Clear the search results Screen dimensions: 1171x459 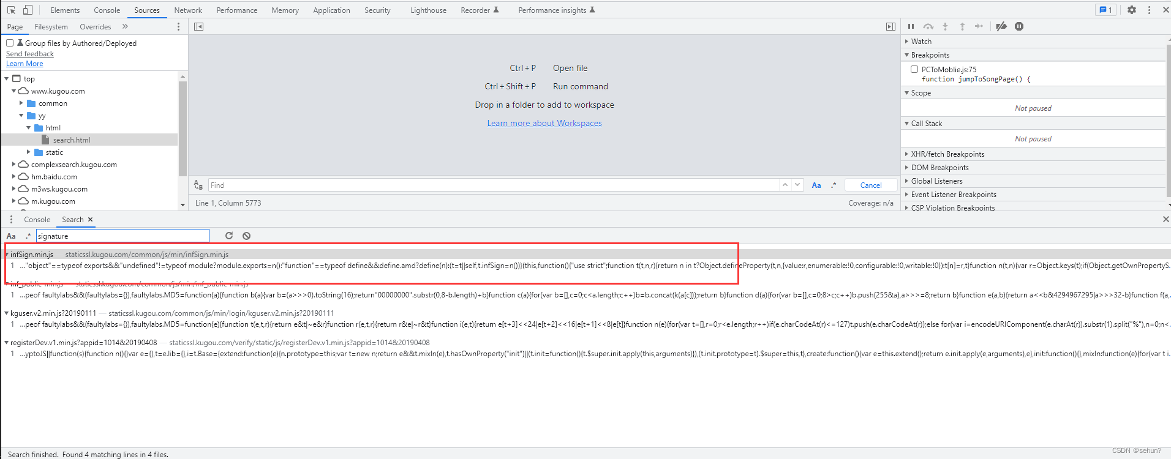pyautogui.click(x=246, y=236)
